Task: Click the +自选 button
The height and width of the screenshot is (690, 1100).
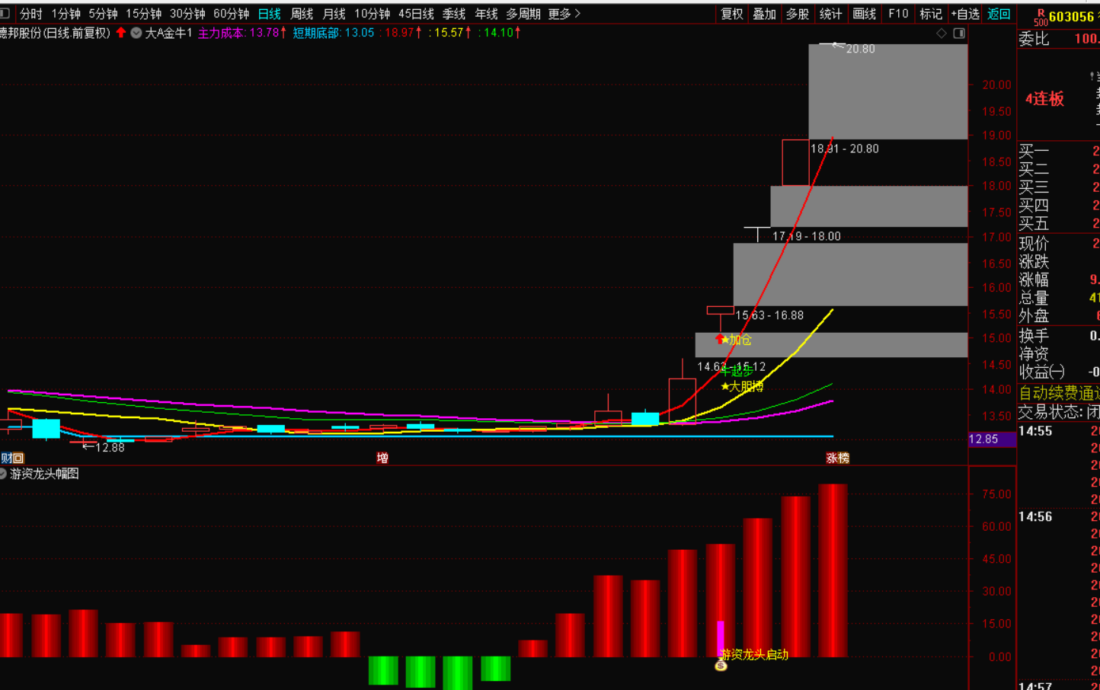Action: click(965, 14)
